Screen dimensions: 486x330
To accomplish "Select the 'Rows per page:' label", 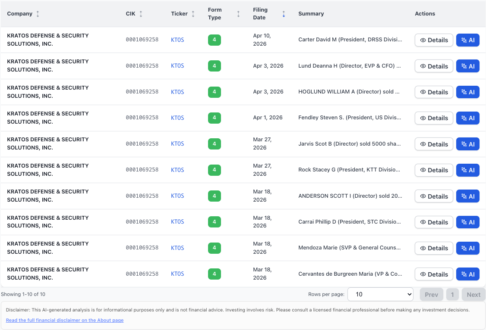I will click(326, 294).
